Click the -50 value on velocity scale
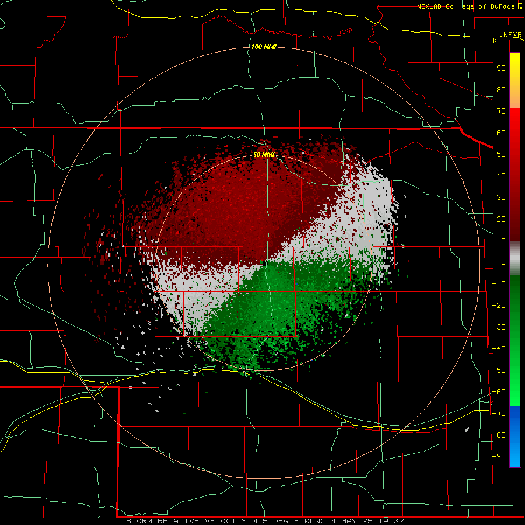This screenshot has height=525, width=525. click(x=499, y=370)
